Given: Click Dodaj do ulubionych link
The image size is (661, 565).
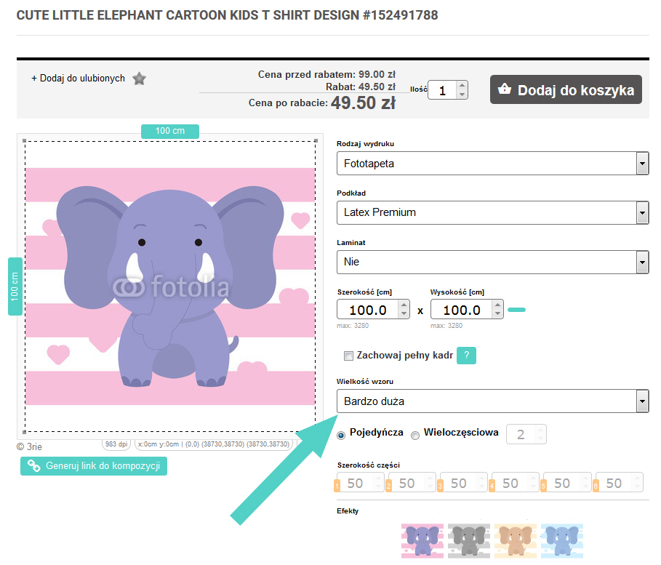Looking at the screenshot, I should click(x=78, y=79).
